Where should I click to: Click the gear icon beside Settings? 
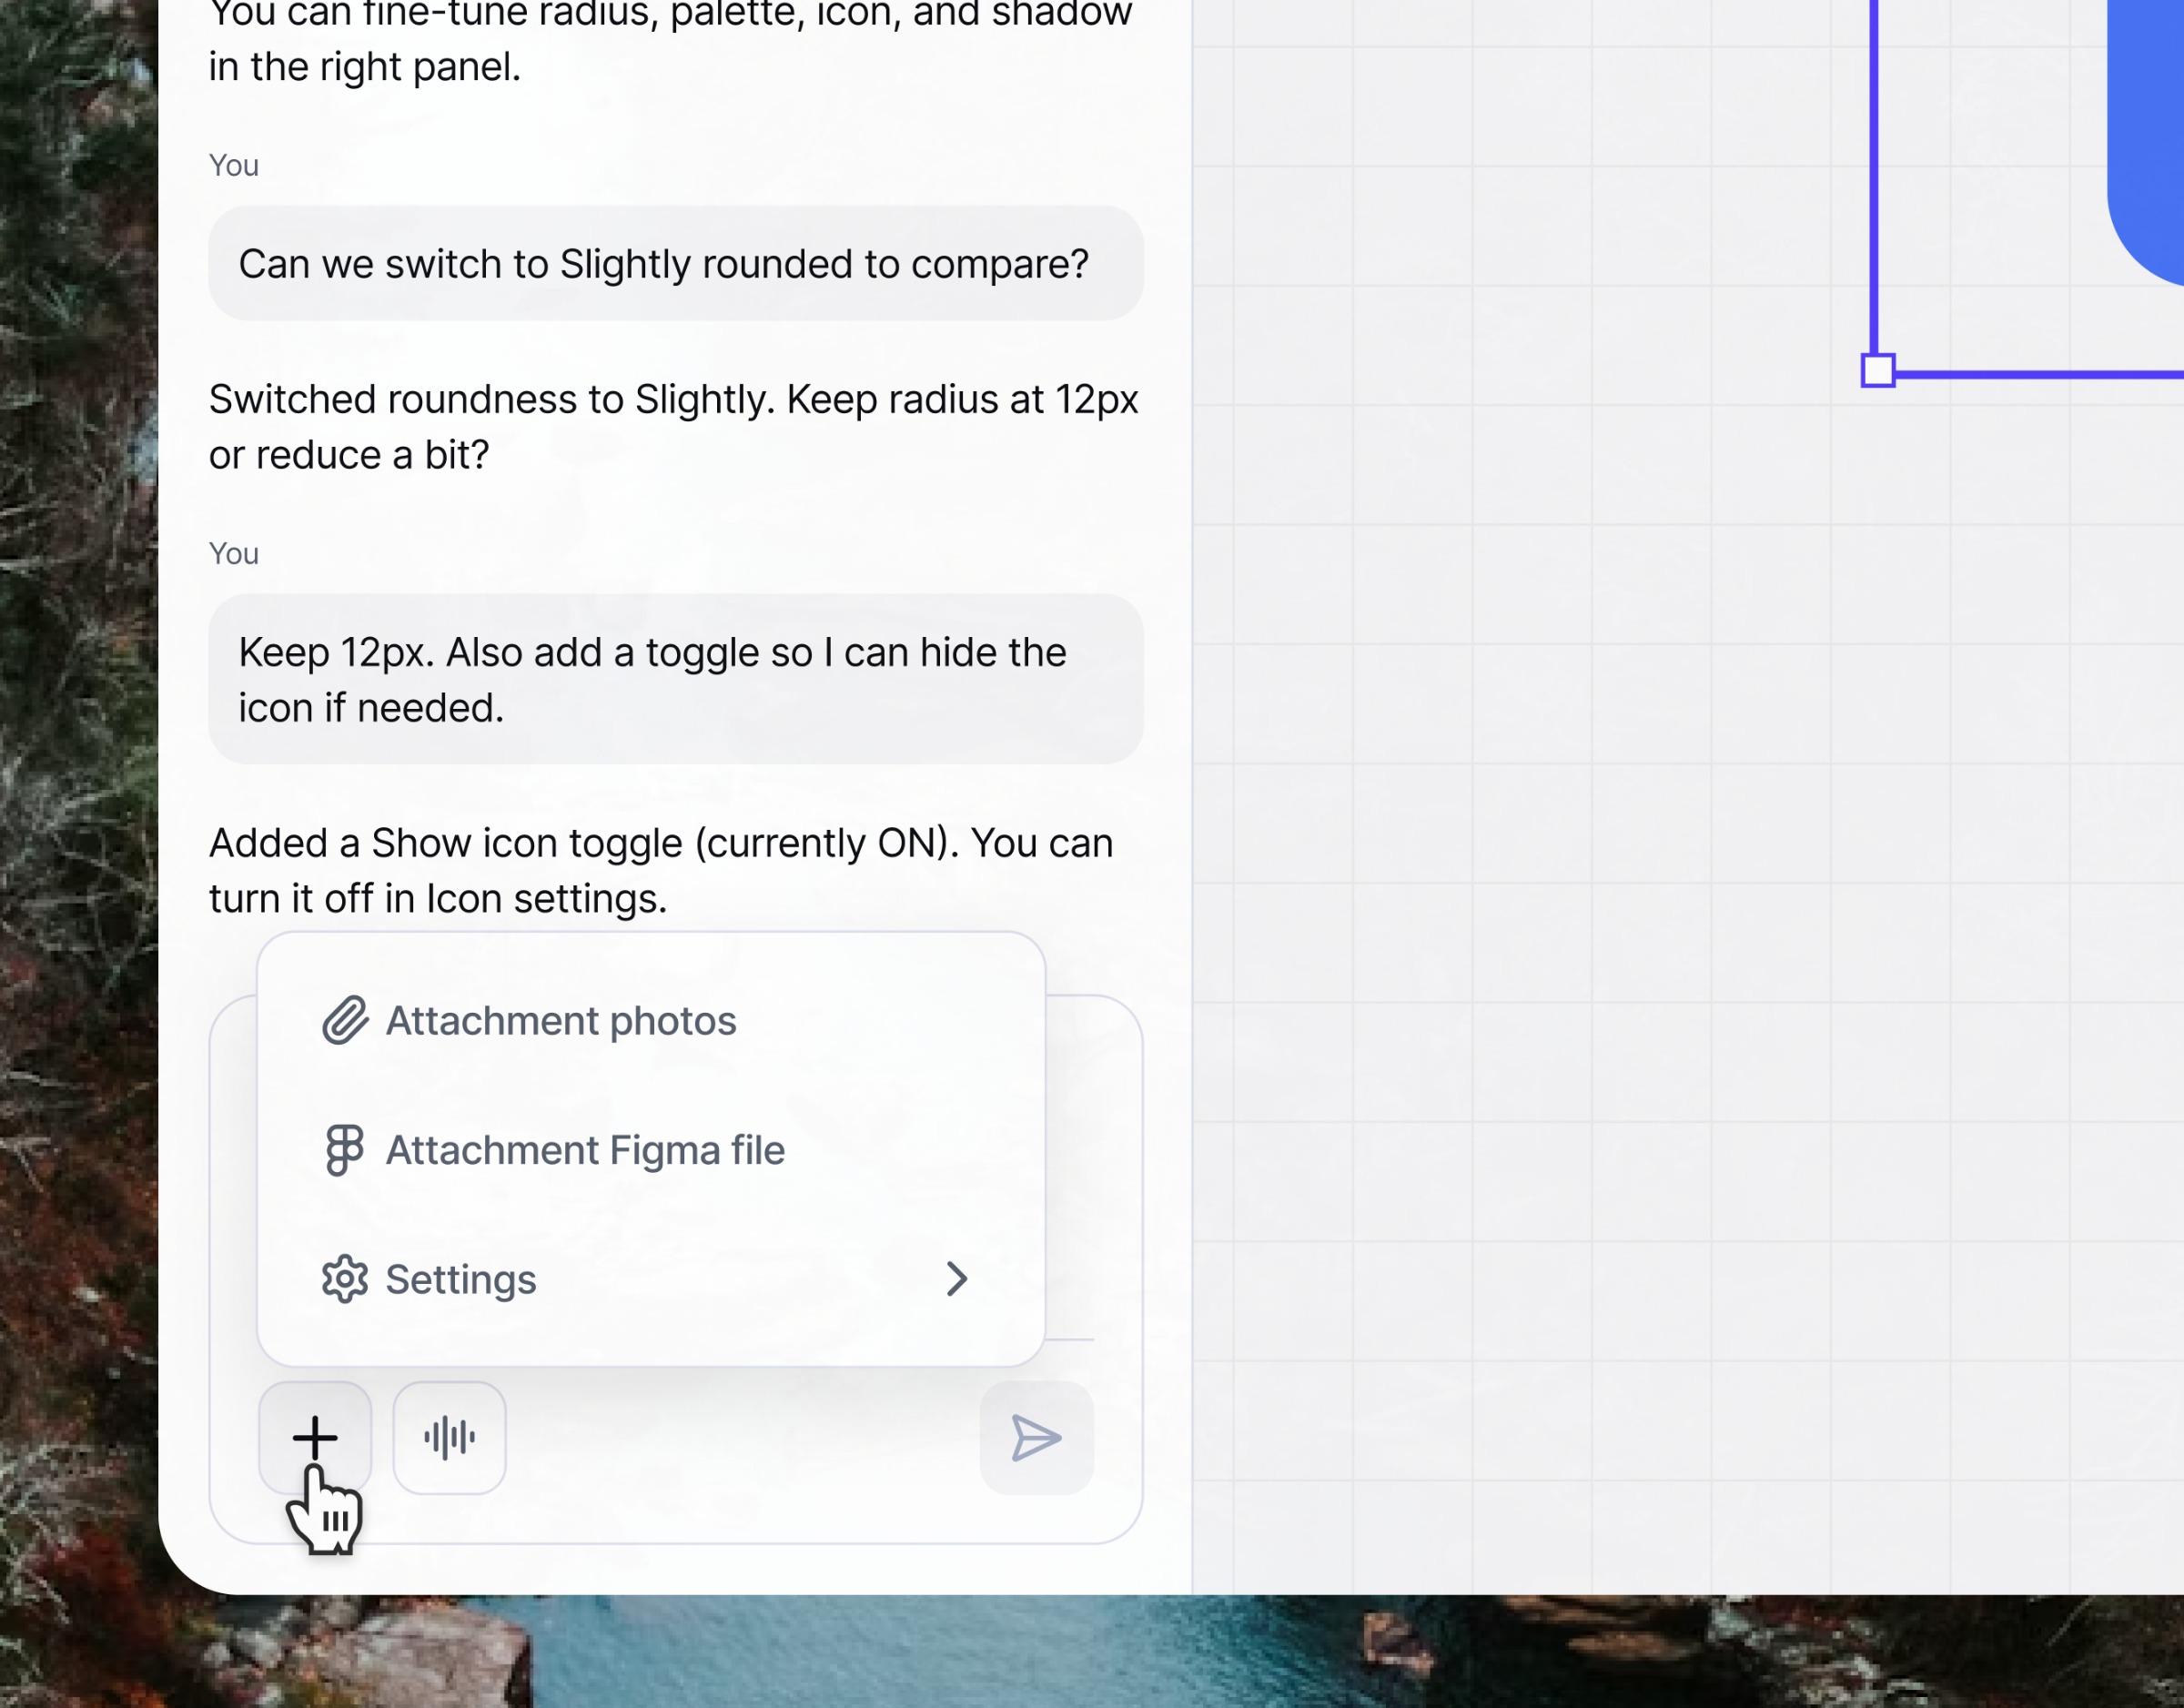tap(345, 1279)
